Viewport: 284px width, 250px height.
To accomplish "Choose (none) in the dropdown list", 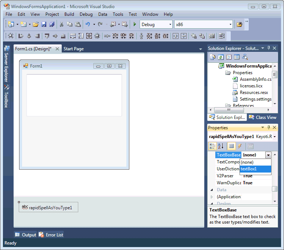I will pyautogui.click(x=255, y=162).
